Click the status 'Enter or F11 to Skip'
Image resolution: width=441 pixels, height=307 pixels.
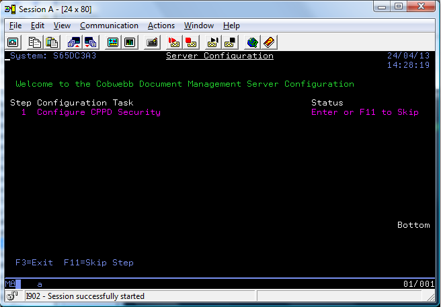click(x=365, y=112)
